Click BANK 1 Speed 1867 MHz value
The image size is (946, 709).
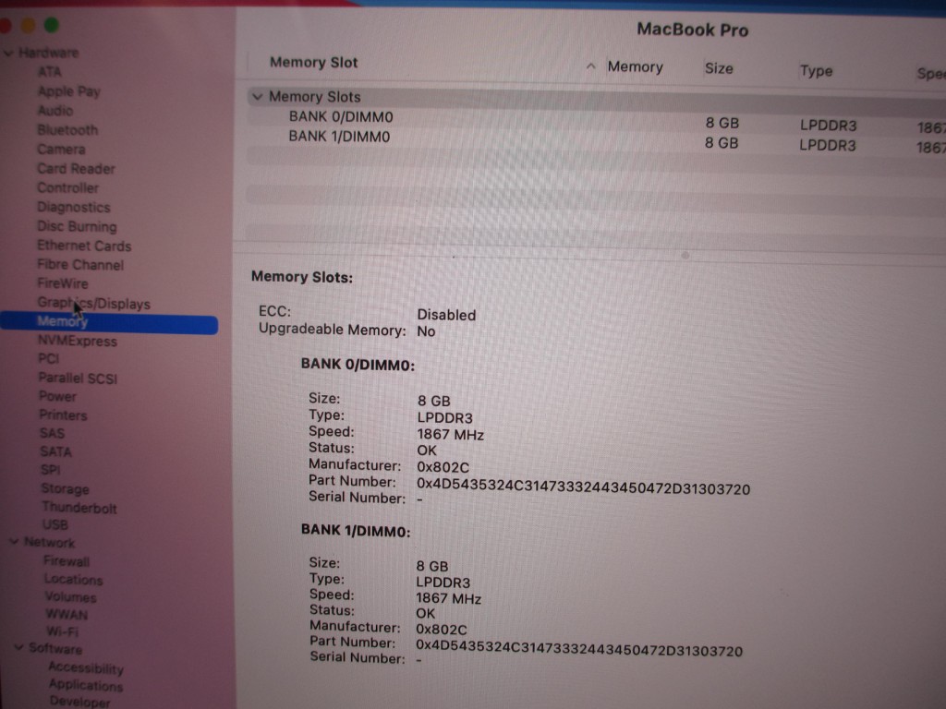448,598
